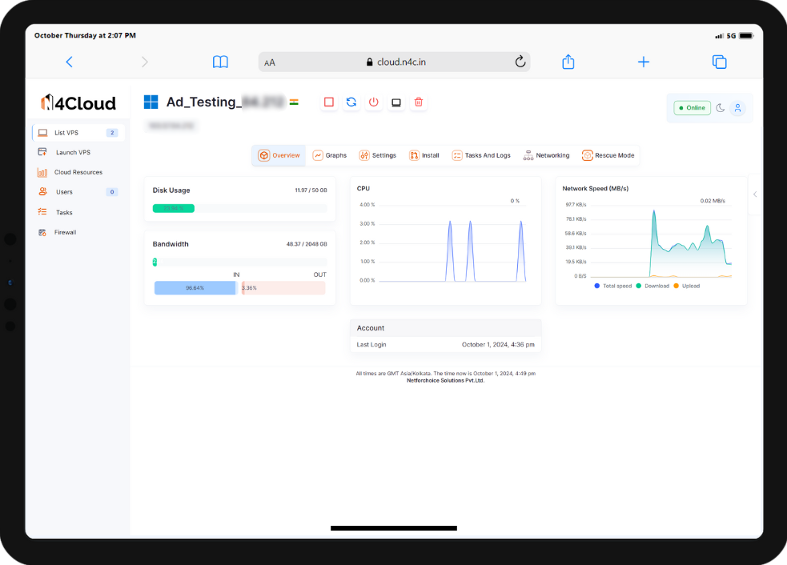The image size is (787, 565).
Task: Click the red power off icon
Action: coord(373,102)
